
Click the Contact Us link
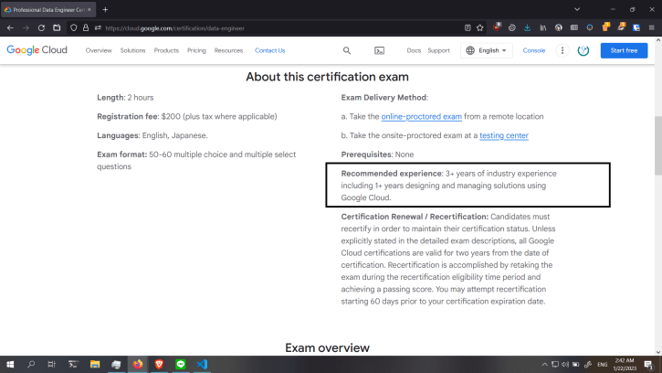tap(269, 50)
